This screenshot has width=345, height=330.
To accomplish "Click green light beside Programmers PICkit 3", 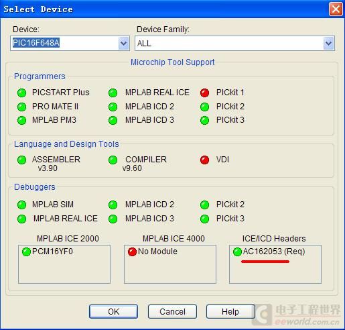I will [204, 121].
